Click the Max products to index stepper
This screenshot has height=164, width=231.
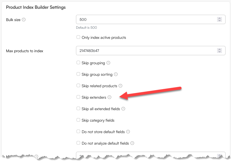point(219,51)
